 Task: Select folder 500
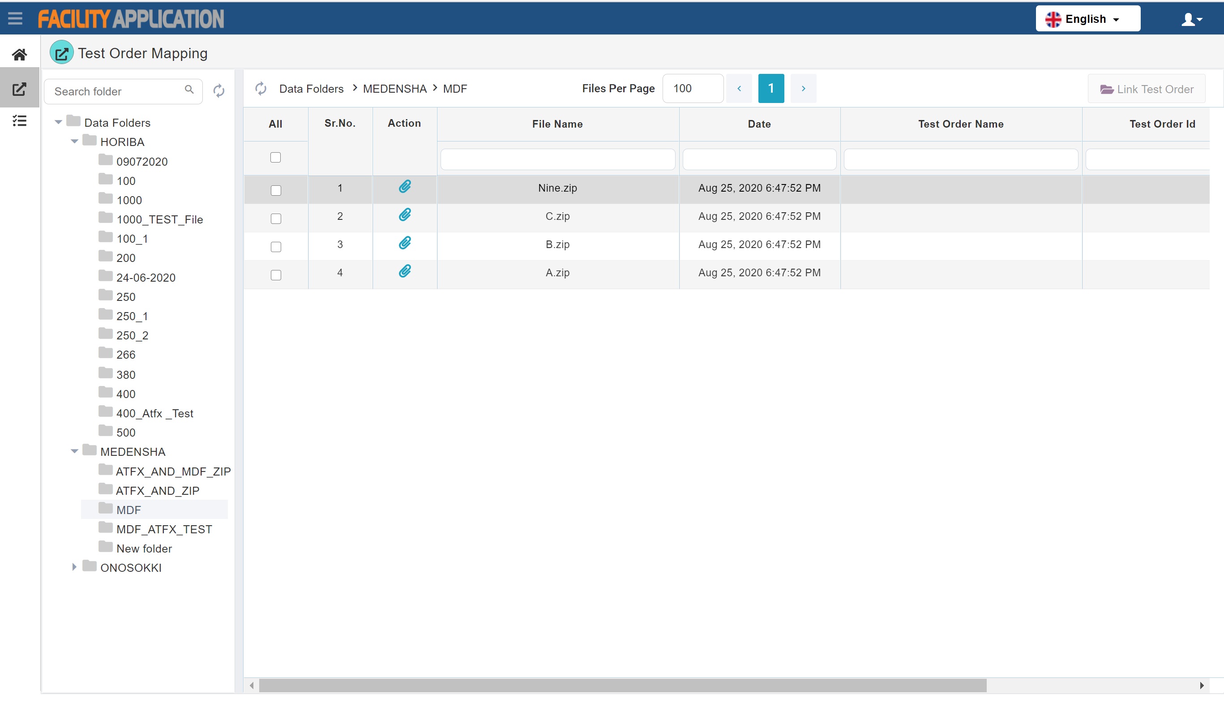coord(126,433)
